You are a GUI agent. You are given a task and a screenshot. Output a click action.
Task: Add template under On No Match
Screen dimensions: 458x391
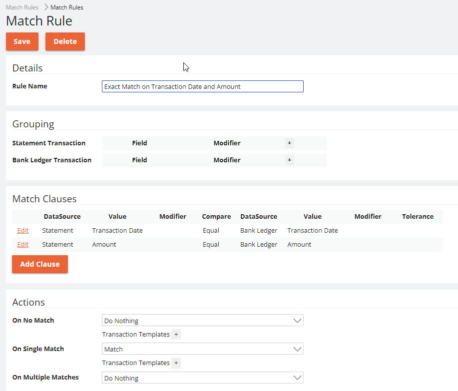click(x=176, y=335)
